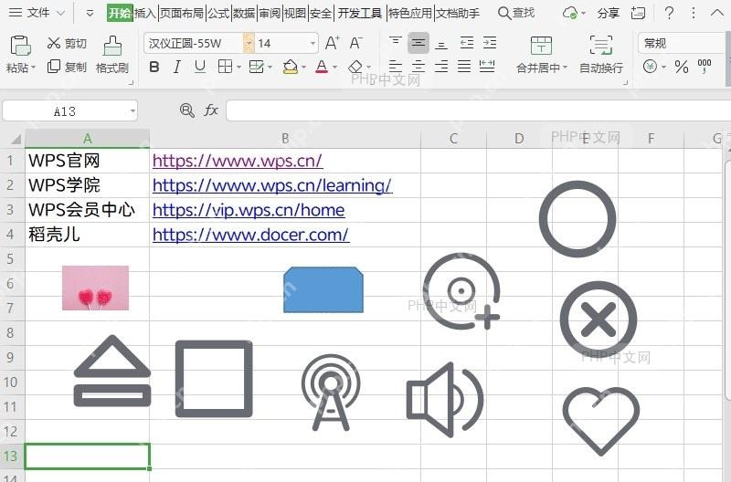Click the fx insert function icon
Image resolution: width=731 pixels, height=482 pixels.
(x=211, y=110)
